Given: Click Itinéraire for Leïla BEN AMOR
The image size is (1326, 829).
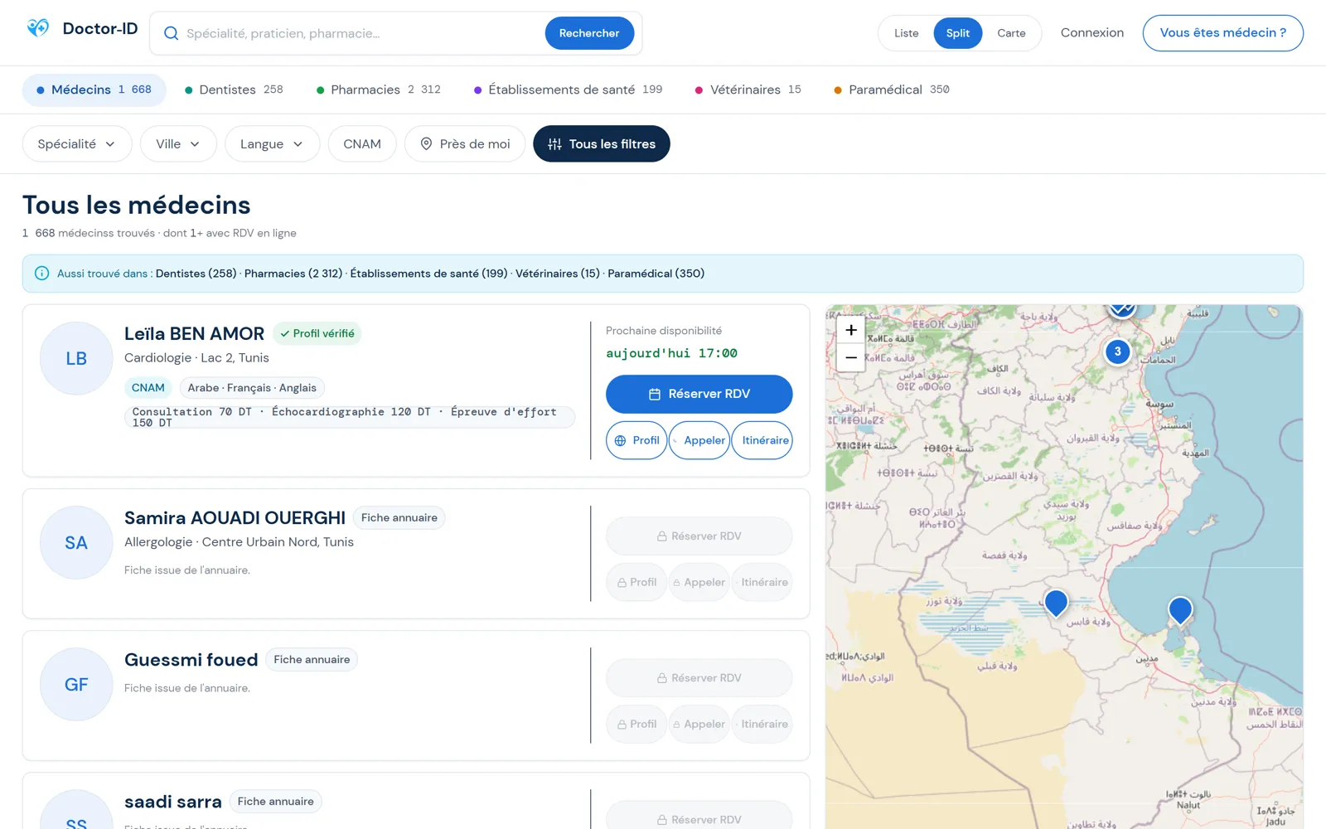Looking at the screenshot, I should click(762, 440).
